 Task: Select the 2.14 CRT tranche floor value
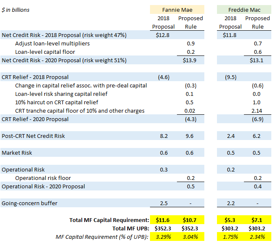coord(257,111)
